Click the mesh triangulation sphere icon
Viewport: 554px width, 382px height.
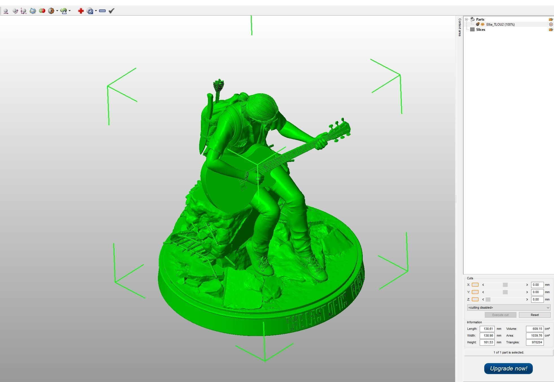[x=51, y=11]
